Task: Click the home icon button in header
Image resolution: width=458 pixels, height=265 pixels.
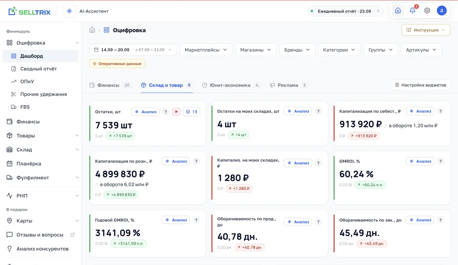Action: coord(398,11)
